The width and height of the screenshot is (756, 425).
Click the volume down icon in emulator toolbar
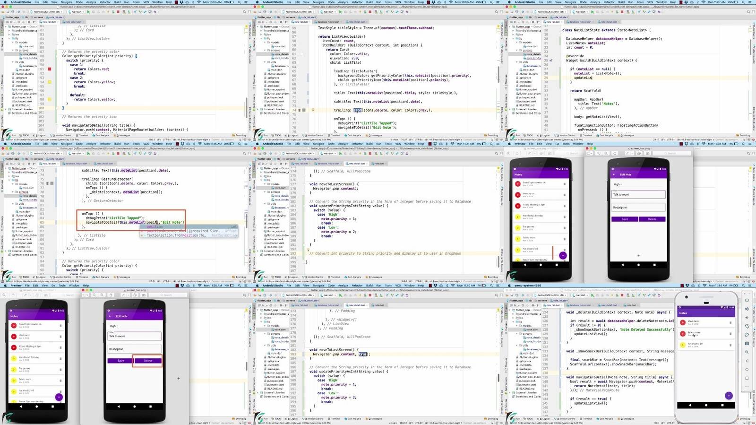(747, 318)
